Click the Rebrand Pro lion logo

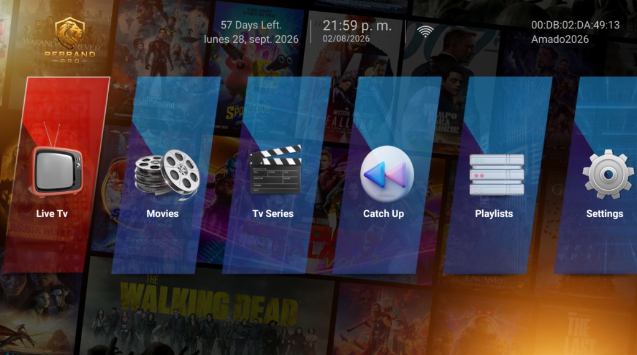coord(70,40)
